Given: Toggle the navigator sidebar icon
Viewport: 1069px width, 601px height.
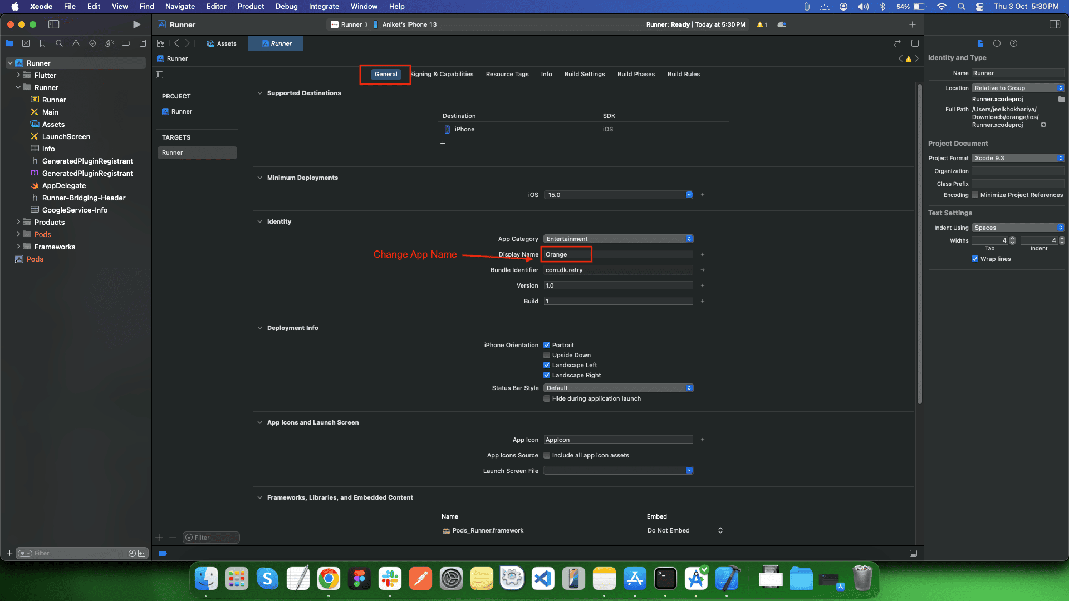Looking at the screenshot, I should coord(54,24).
